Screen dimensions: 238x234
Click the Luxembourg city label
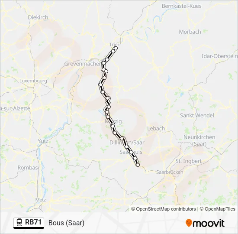(33, 81)
